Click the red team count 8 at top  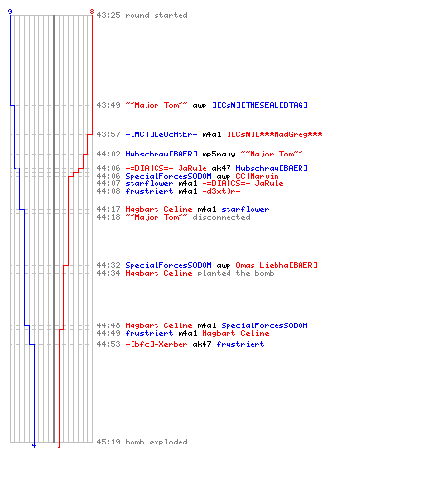point(92,12)
